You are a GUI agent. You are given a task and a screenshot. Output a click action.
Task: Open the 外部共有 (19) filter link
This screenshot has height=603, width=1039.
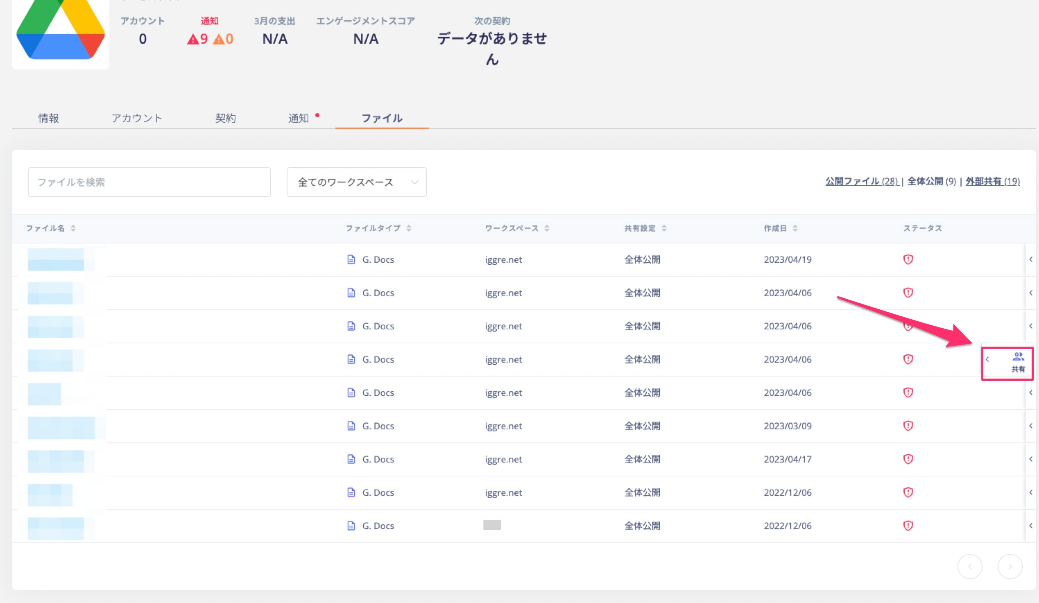(x=993, y=181)
